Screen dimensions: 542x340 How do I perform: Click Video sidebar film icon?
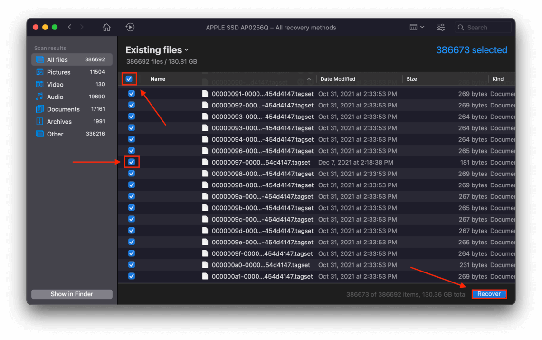pos(40,84)
